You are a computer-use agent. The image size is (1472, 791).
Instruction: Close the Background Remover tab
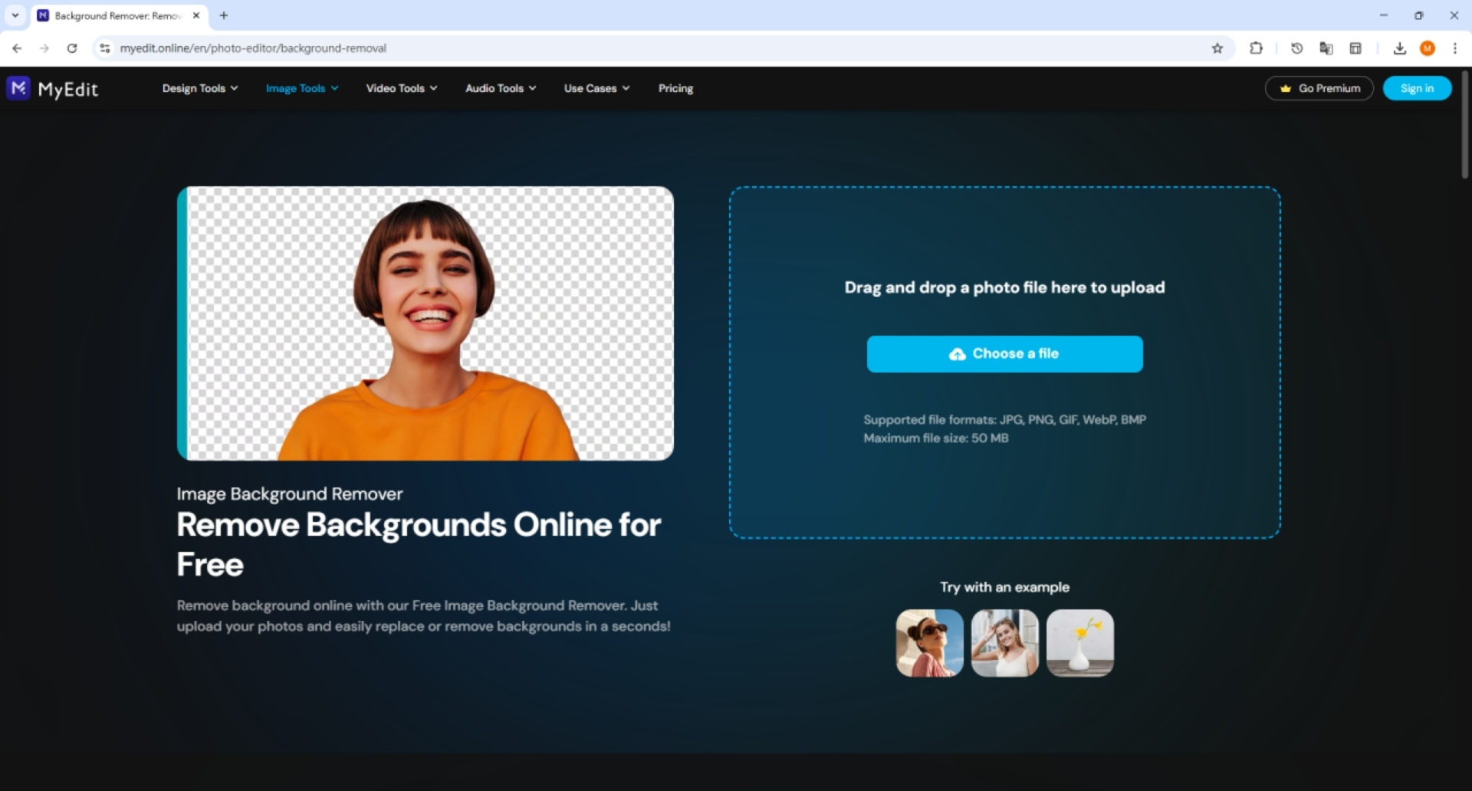click(x=196, y=15)
